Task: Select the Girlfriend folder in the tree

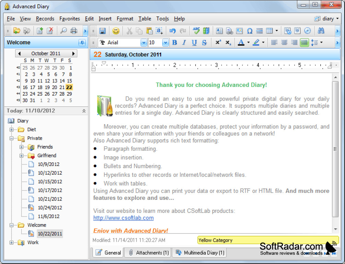Action: point(47,156)
